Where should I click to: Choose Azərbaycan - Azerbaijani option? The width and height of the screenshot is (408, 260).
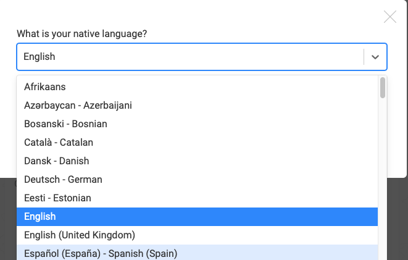coord(78,106)
